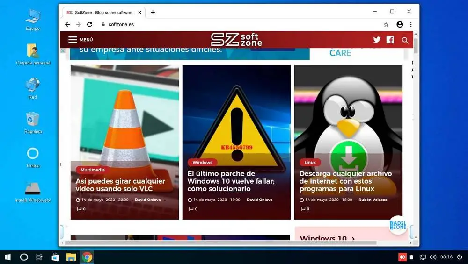Open the Multimedia category tag
Viewport: 468px width, 264px height.
(x=93, y=170)
